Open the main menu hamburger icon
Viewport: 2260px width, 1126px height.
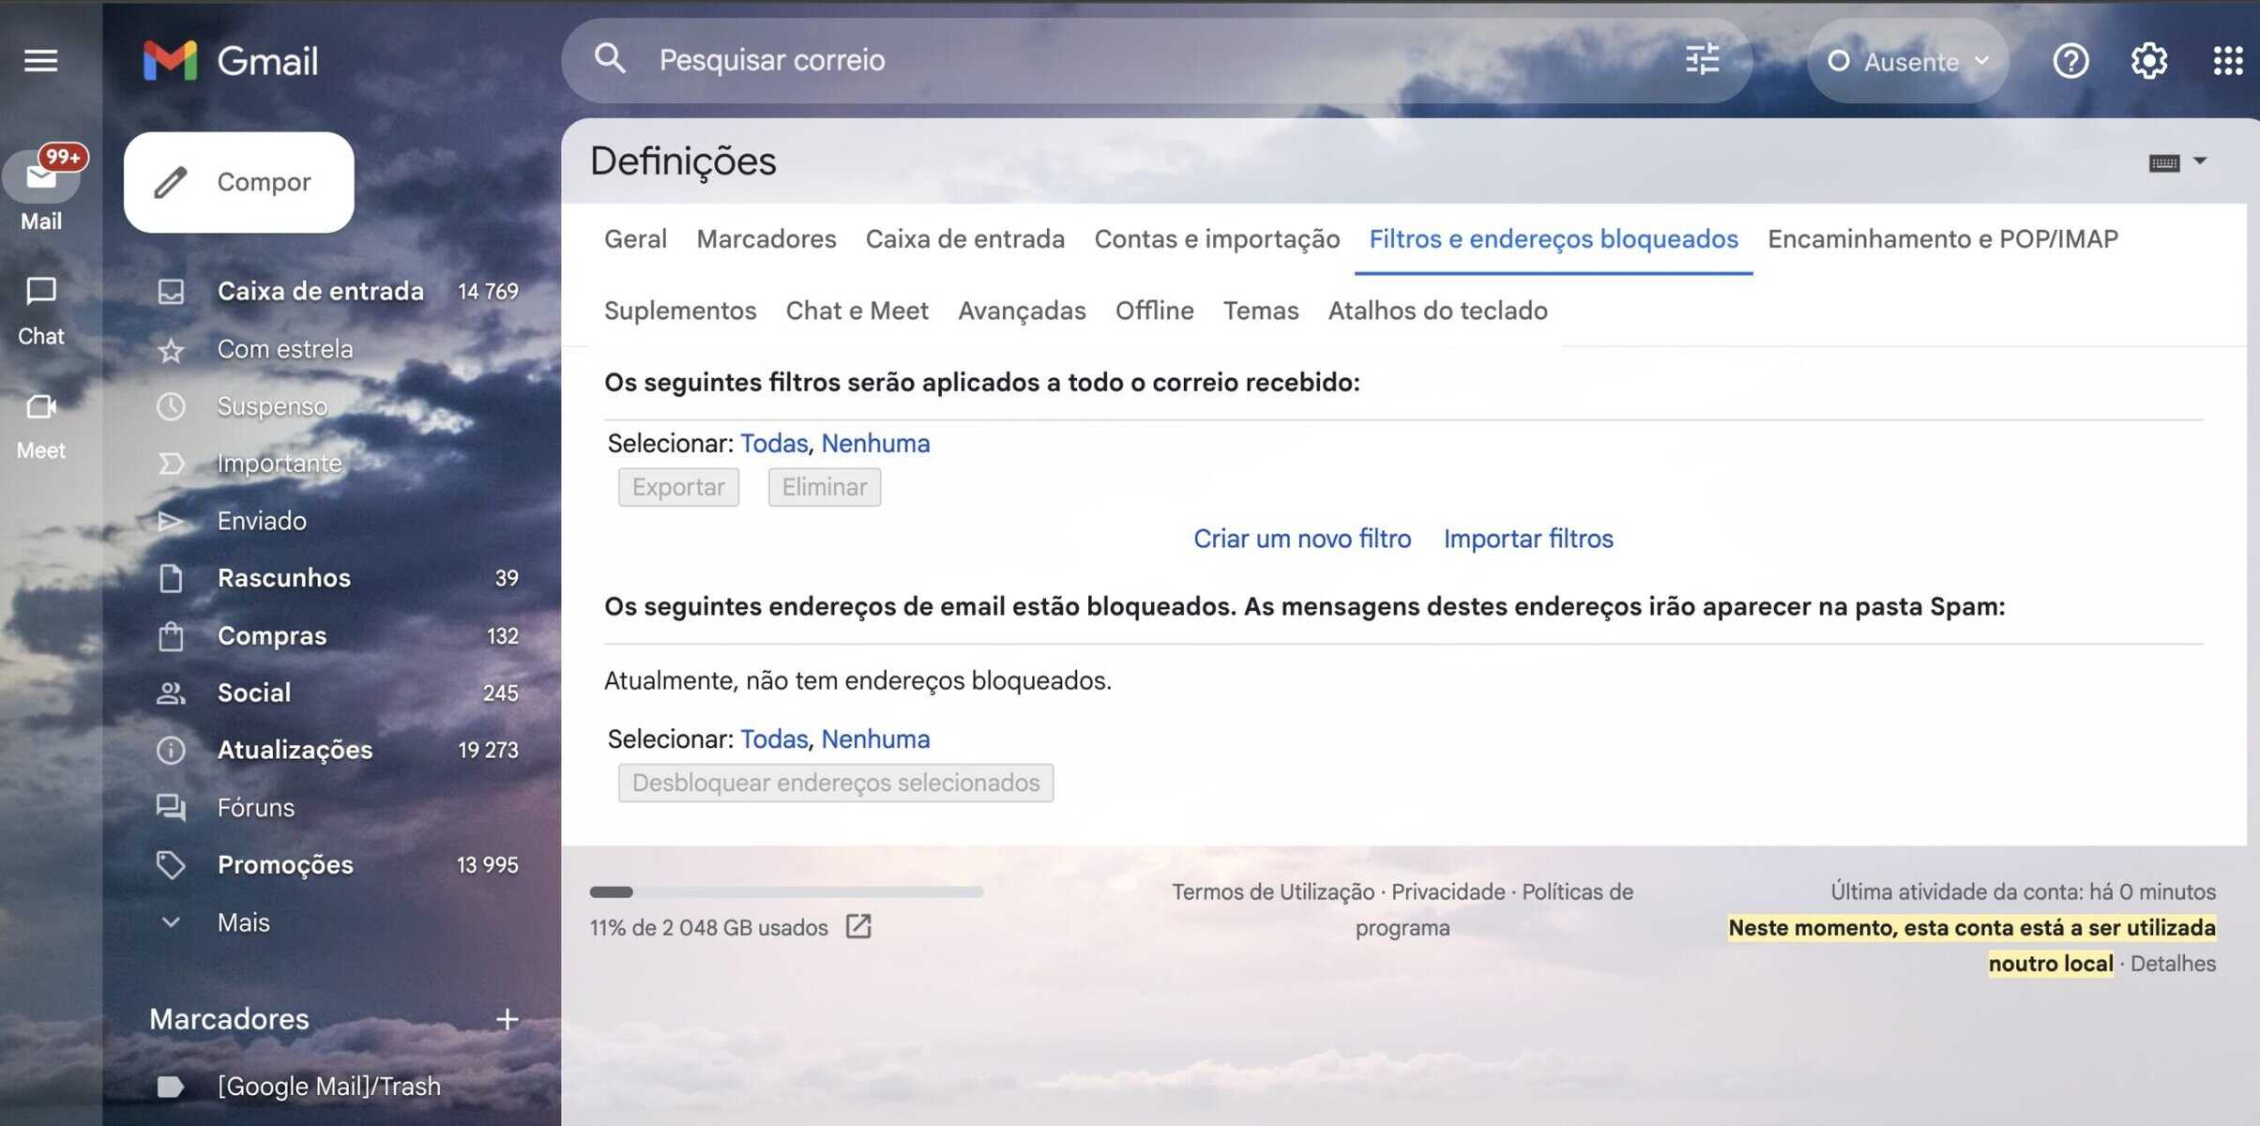pyautogui.click(x=40, y=61)
